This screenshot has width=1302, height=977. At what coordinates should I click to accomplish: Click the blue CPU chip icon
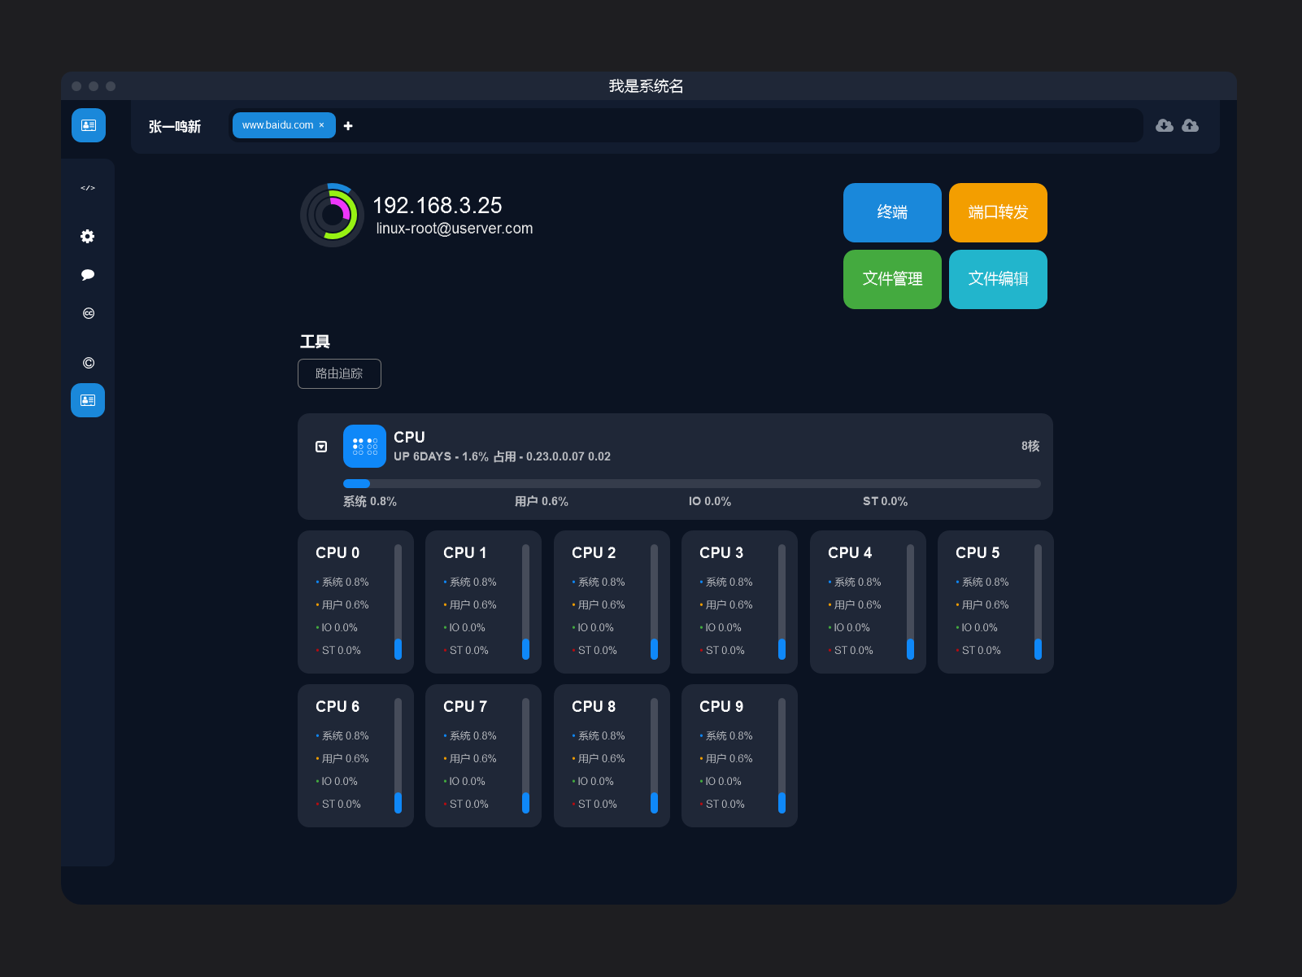point(364,446)
